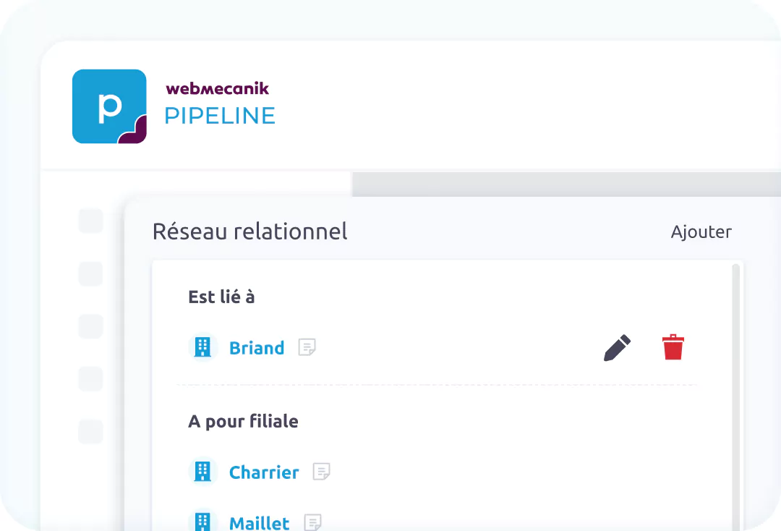781x531 pixels.
Task: Click the 'Réseau relationnel' panel title
Action: click(249, 231)
